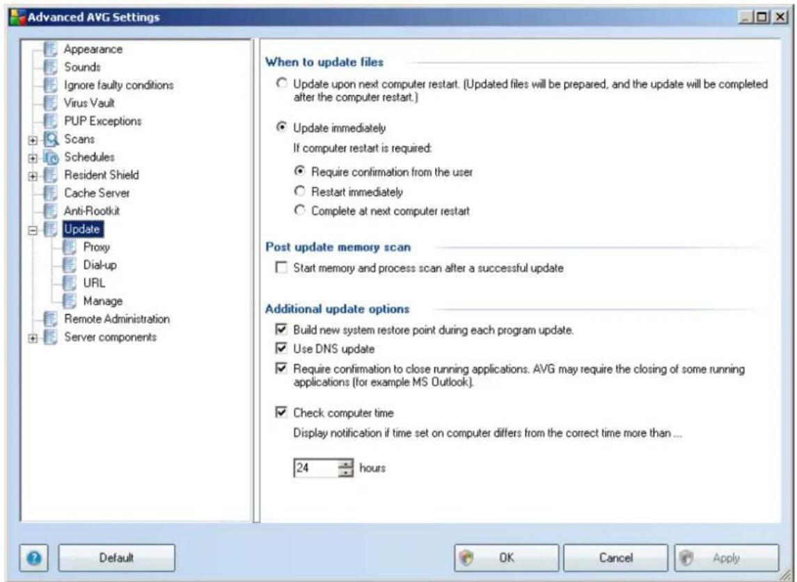This screenshot has height=582, width=797.
Task: Select the Schedules label in tree
Action: point(89,157)
